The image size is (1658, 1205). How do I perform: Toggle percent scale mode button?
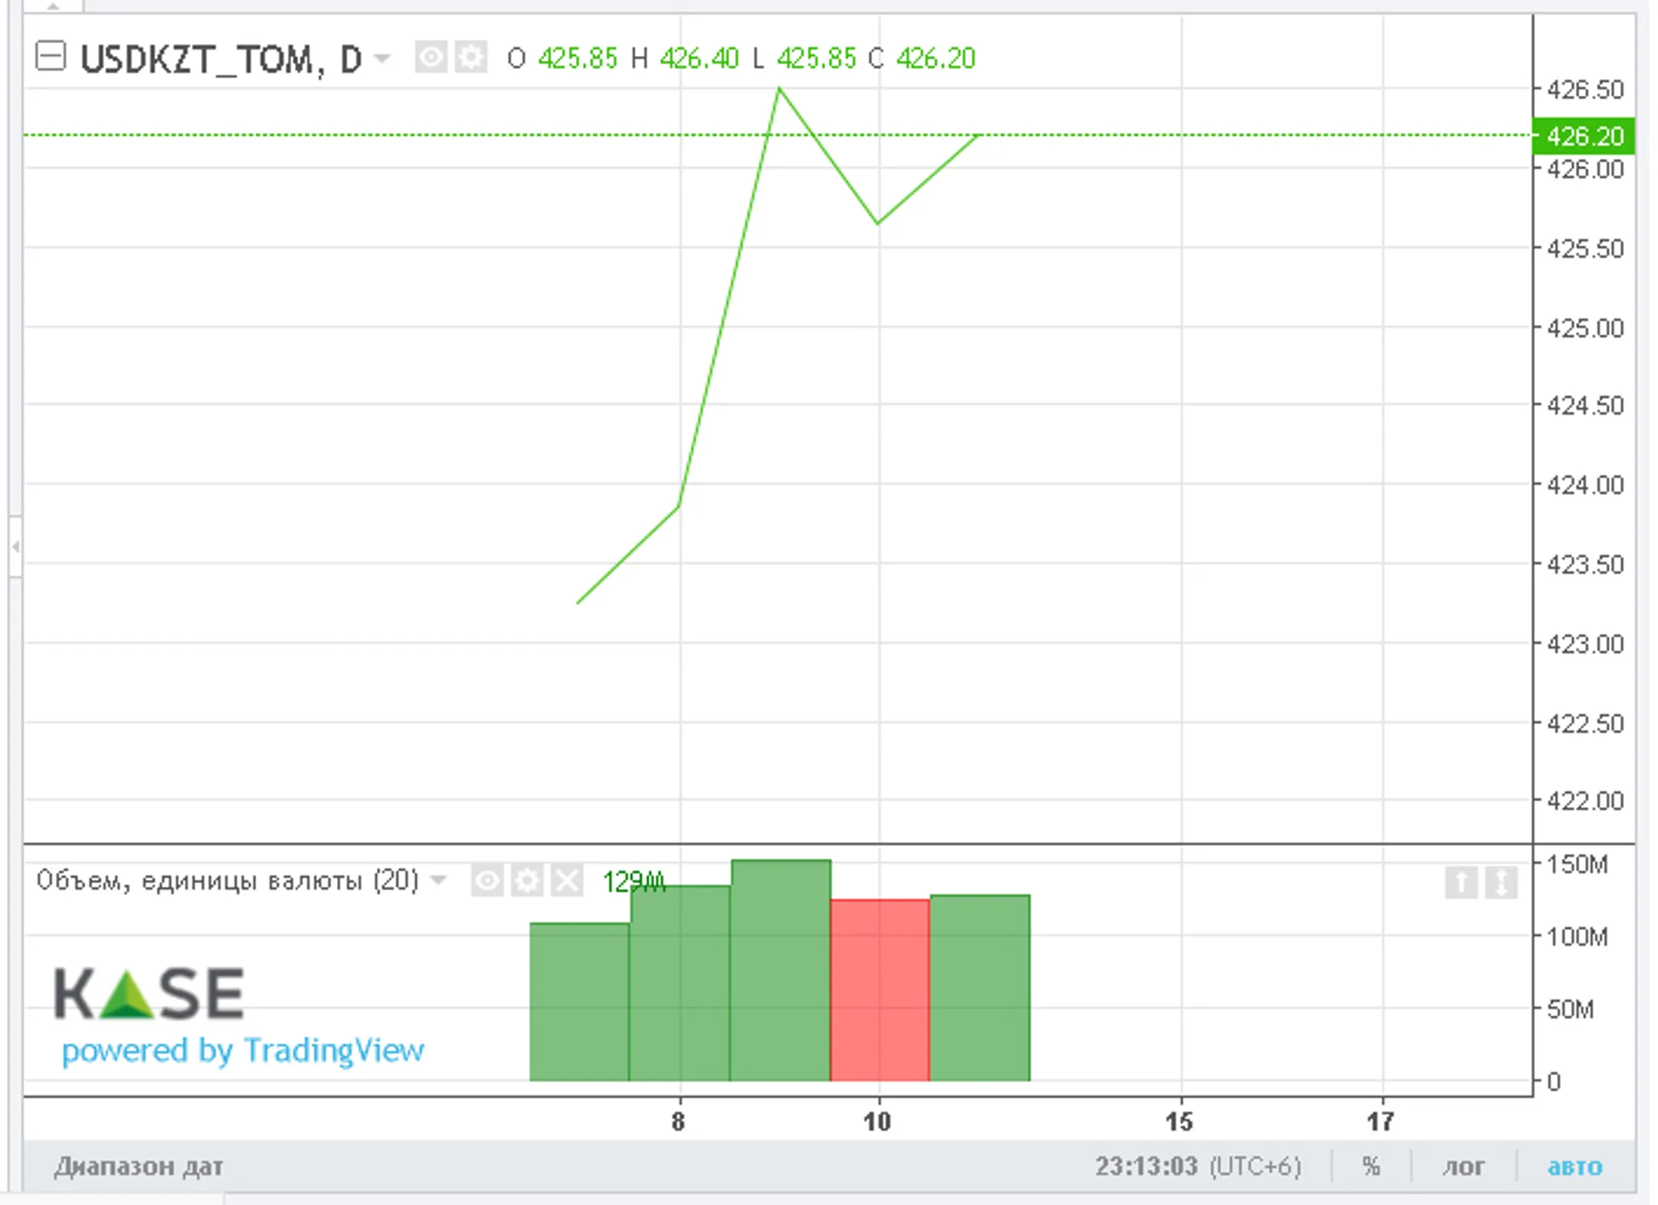(x=1371, y=1167)
